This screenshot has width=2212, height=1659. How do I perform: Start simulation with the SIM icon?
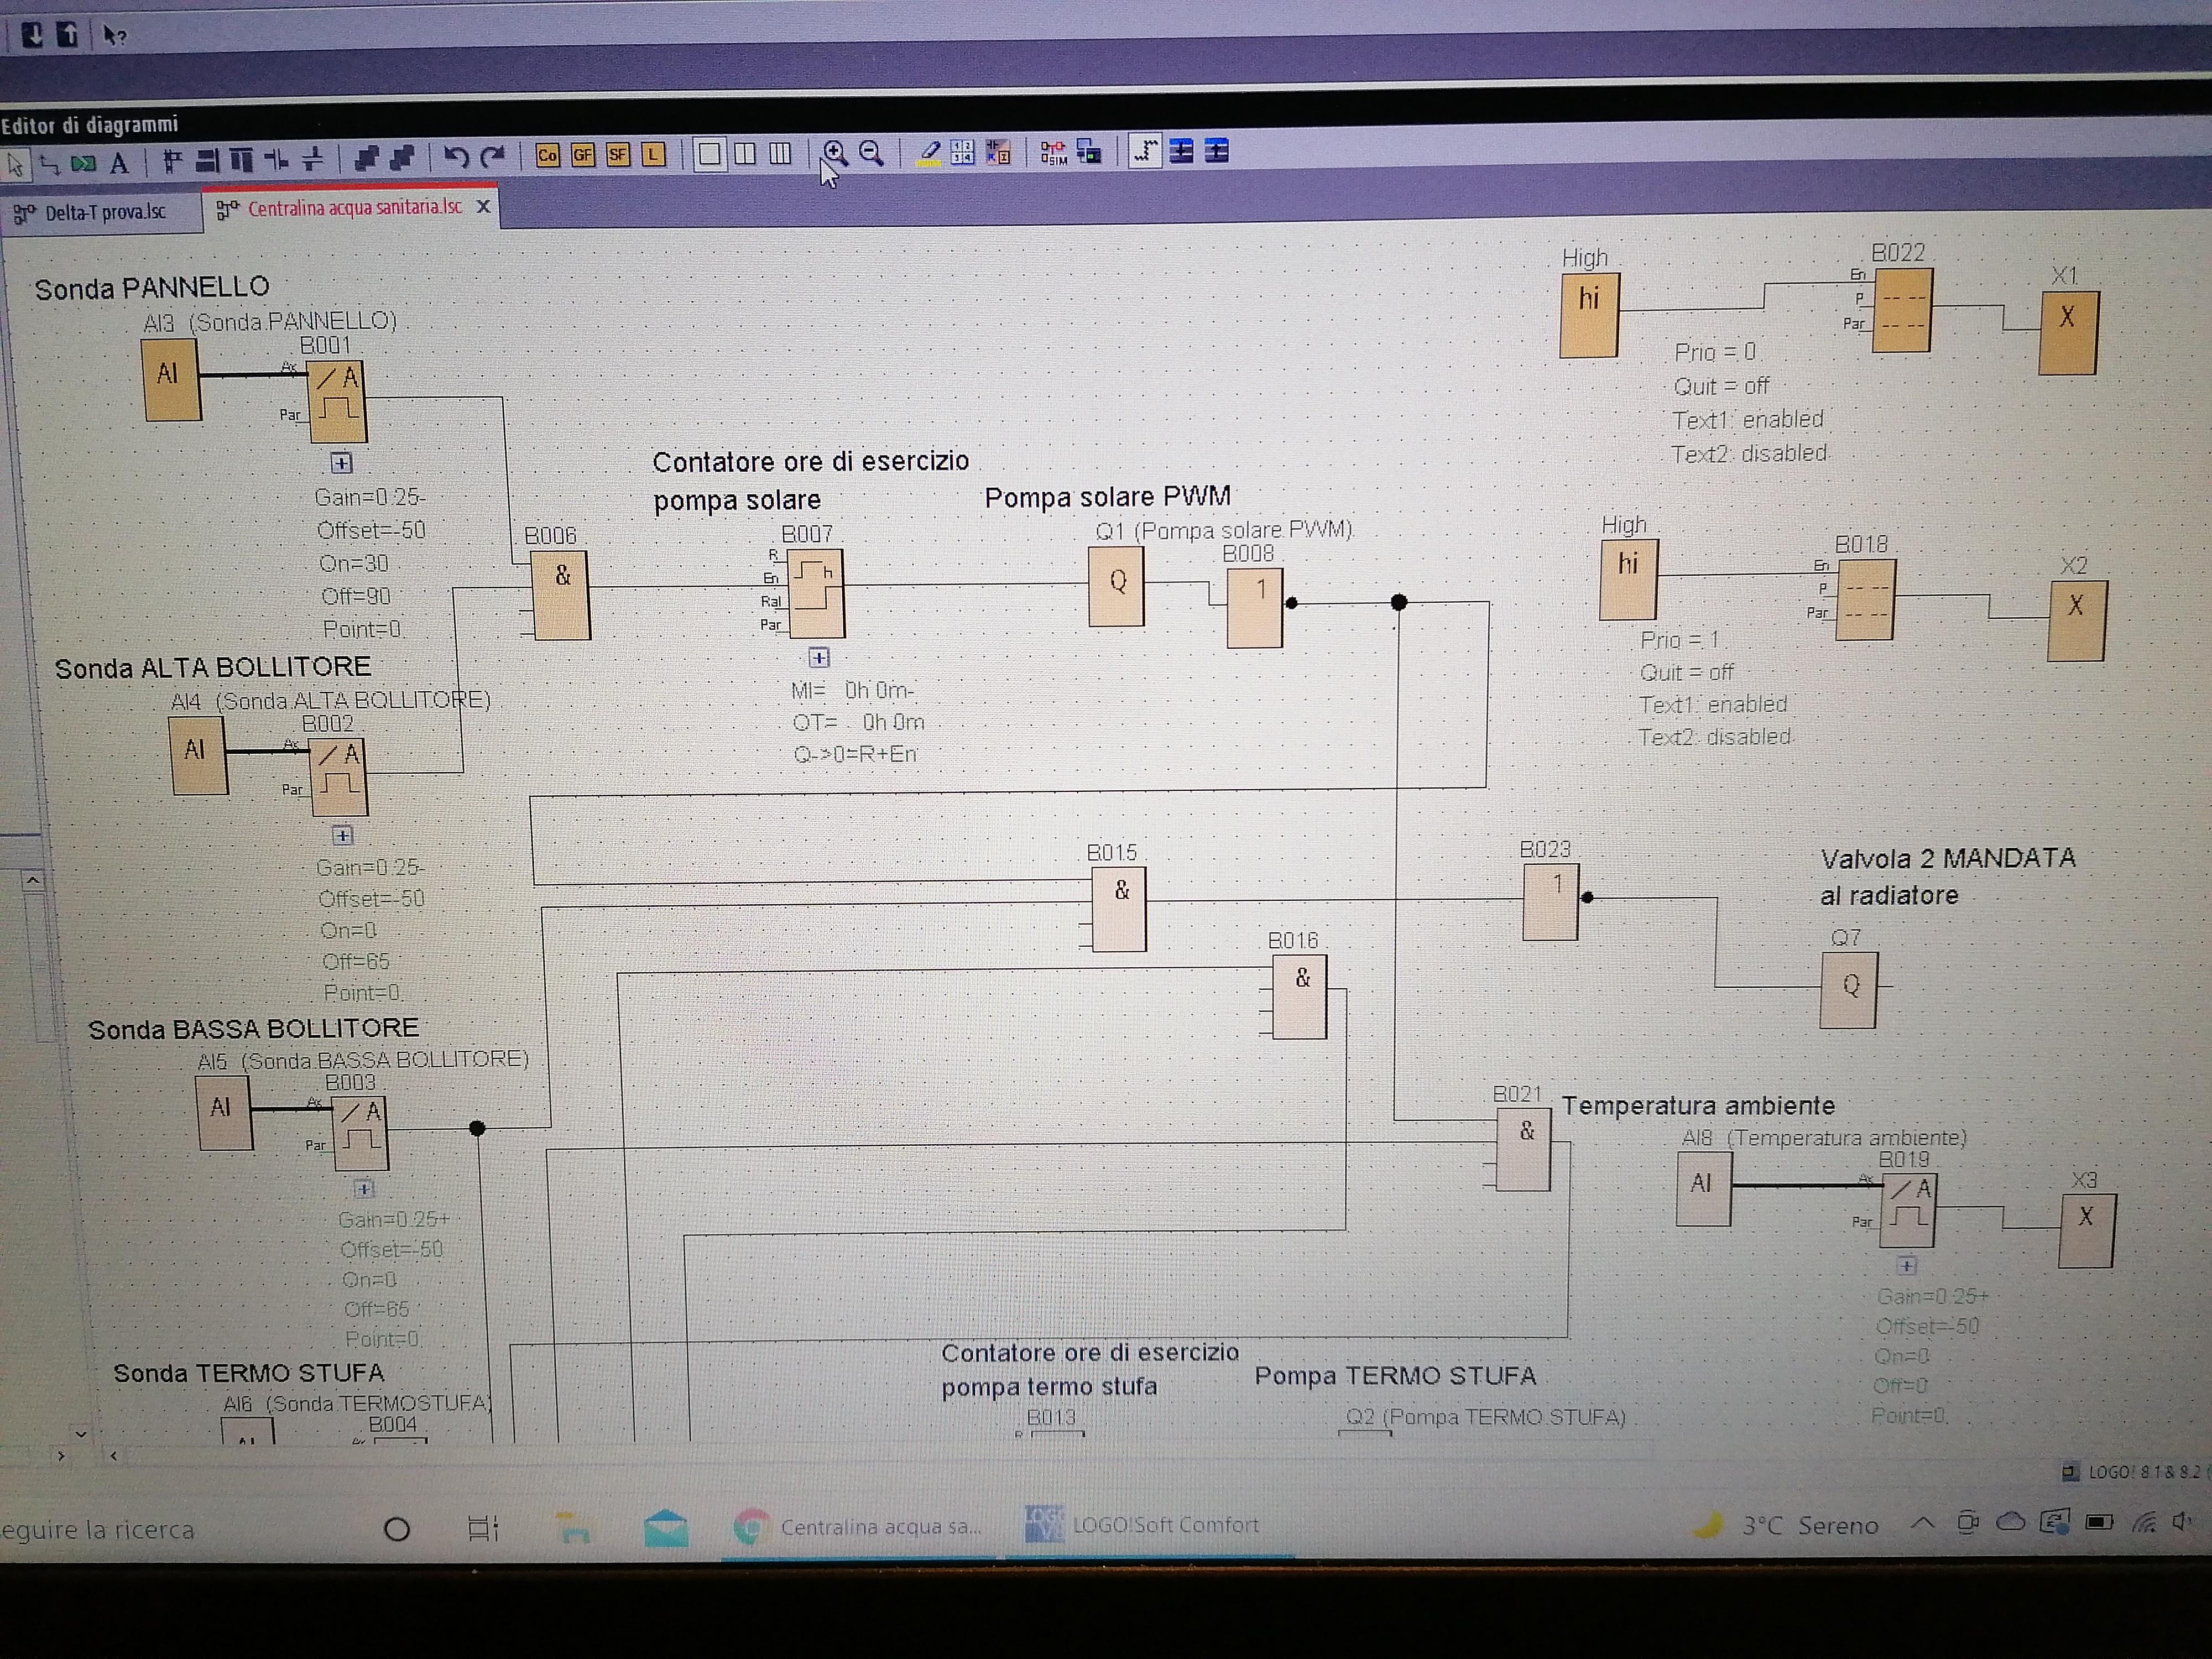pos(1053,153)
